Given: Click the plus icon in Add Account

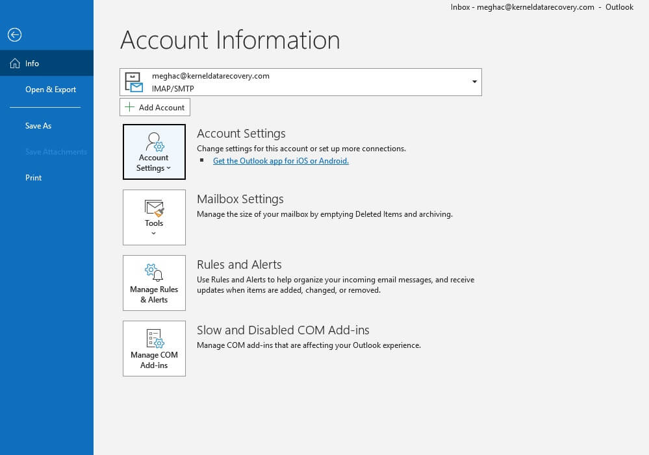Looking at the screenshot, I should 129,107.
